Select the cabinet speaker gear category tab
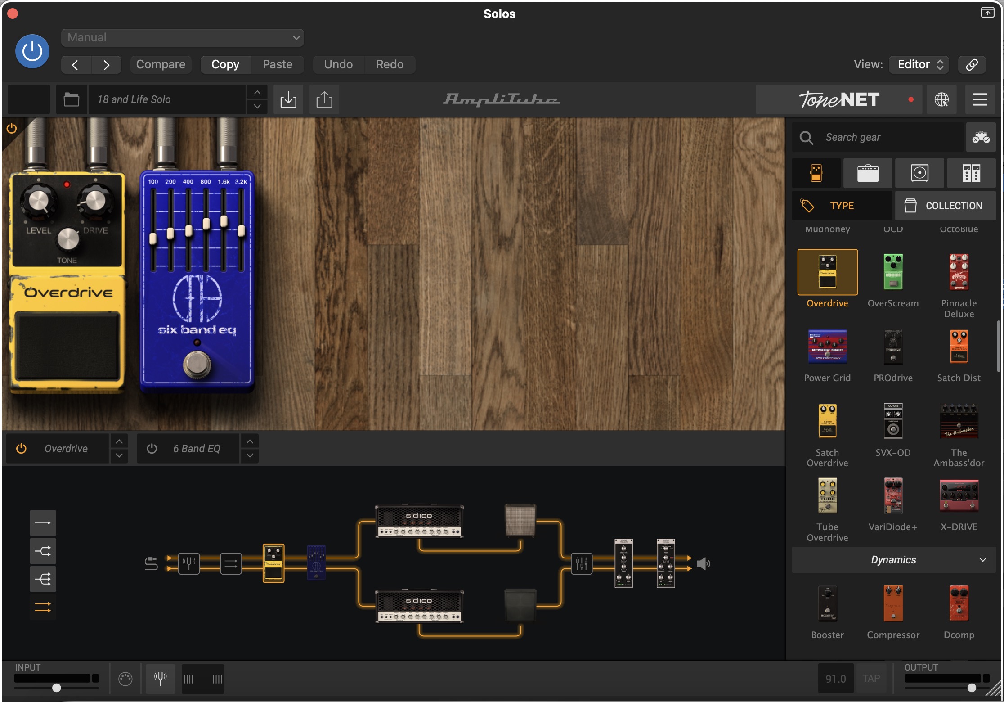The height and width of the screenshot is (702, 1004). pyautogui.click(x=919, y=173)
